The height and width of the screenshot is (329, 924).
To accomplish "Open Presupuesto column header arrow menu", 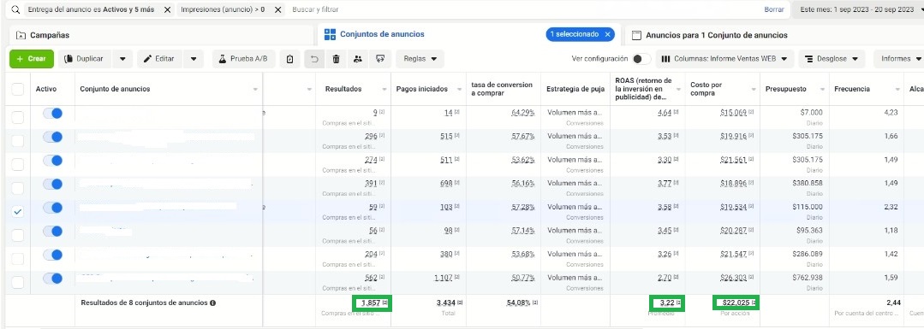I will [x=822, y=90].
